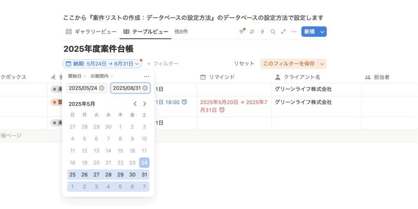Viewport: 418px width, 209px height.
Task: Go to previous month in calendar
Action: [135, 104]
